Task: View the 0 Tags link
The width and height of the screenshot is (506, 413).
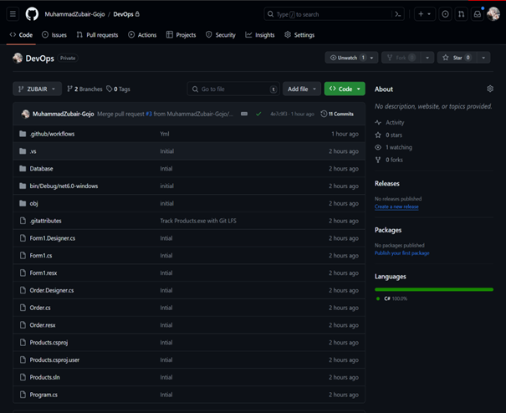Action: click(118, 89)
